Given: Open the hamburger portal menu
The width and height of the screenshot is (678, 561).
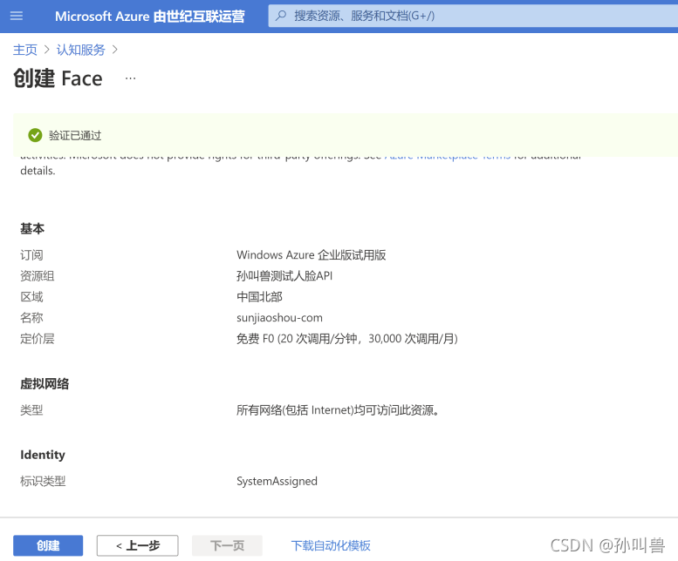Looking at the screenshot, I should 17,16.
